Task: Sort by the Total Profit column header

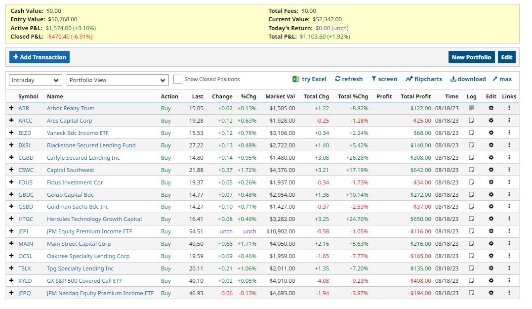Action: [415, 96]
